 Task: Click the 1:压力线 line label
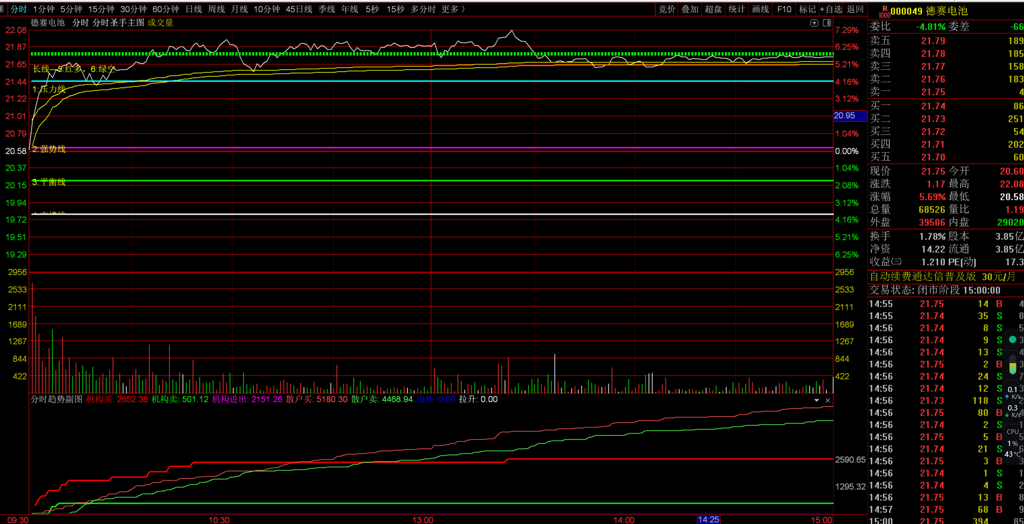(48, 89)
